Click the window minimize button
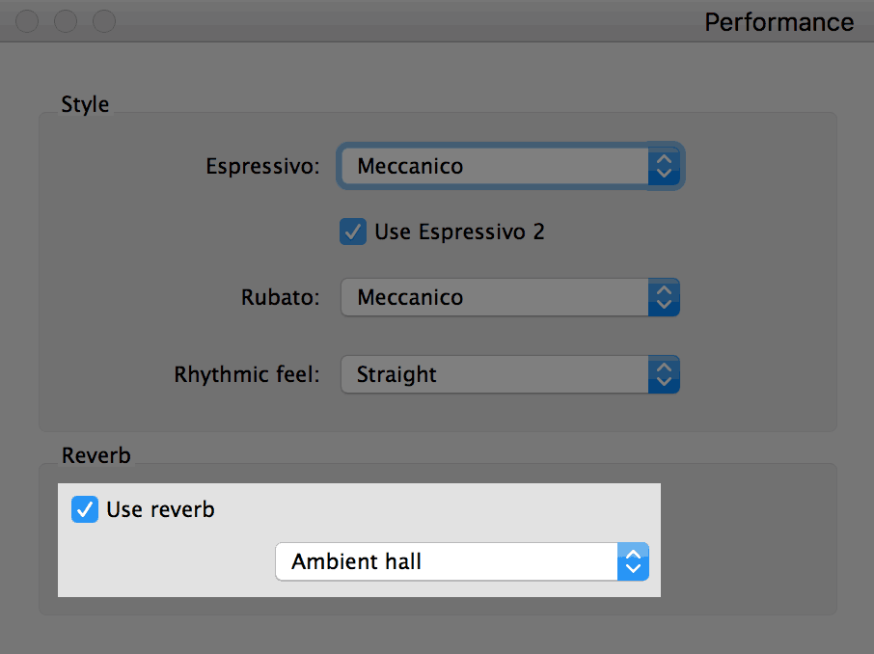The width and height of the screenshot is (874, 654). click(x=66, y=21)
